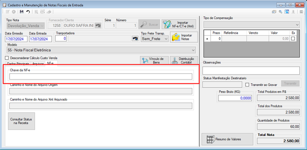Viewport: 307px width, 150px height.
Task: Click the greyed-out user icon in the top-right toolbar
Action: [x=293, y=12]
